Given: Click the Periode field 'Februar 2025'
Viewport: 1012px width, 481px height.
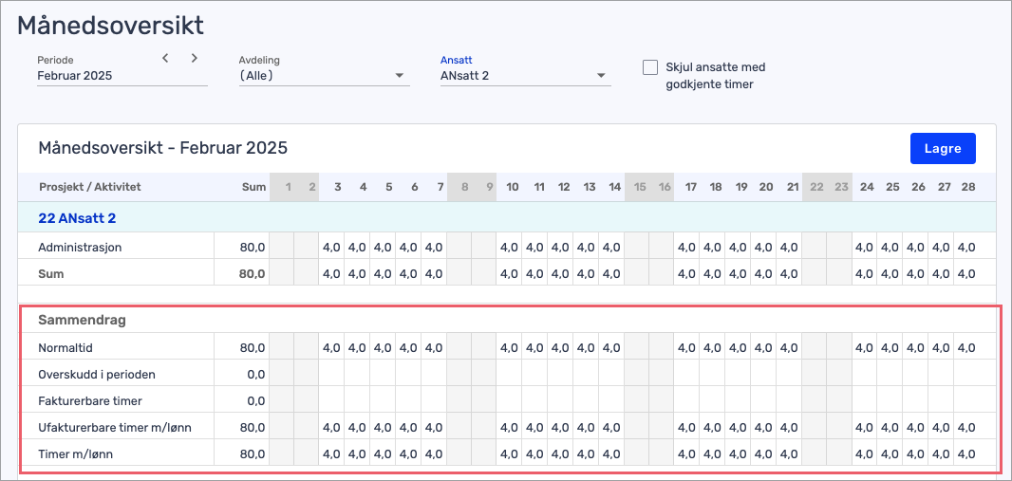Looking at the screenshot, I should click(122, 76).
